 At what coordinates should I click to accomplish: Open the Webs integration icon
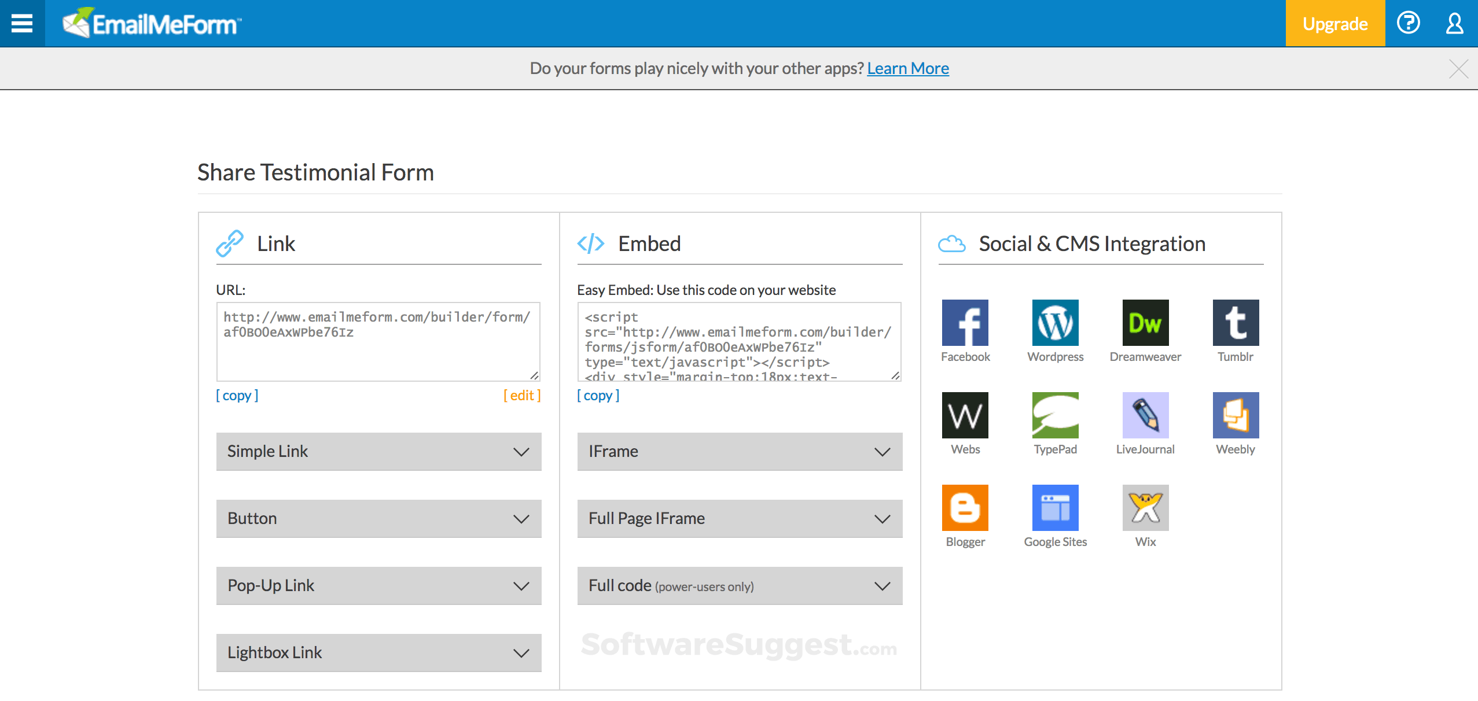(x=965, y=415)
